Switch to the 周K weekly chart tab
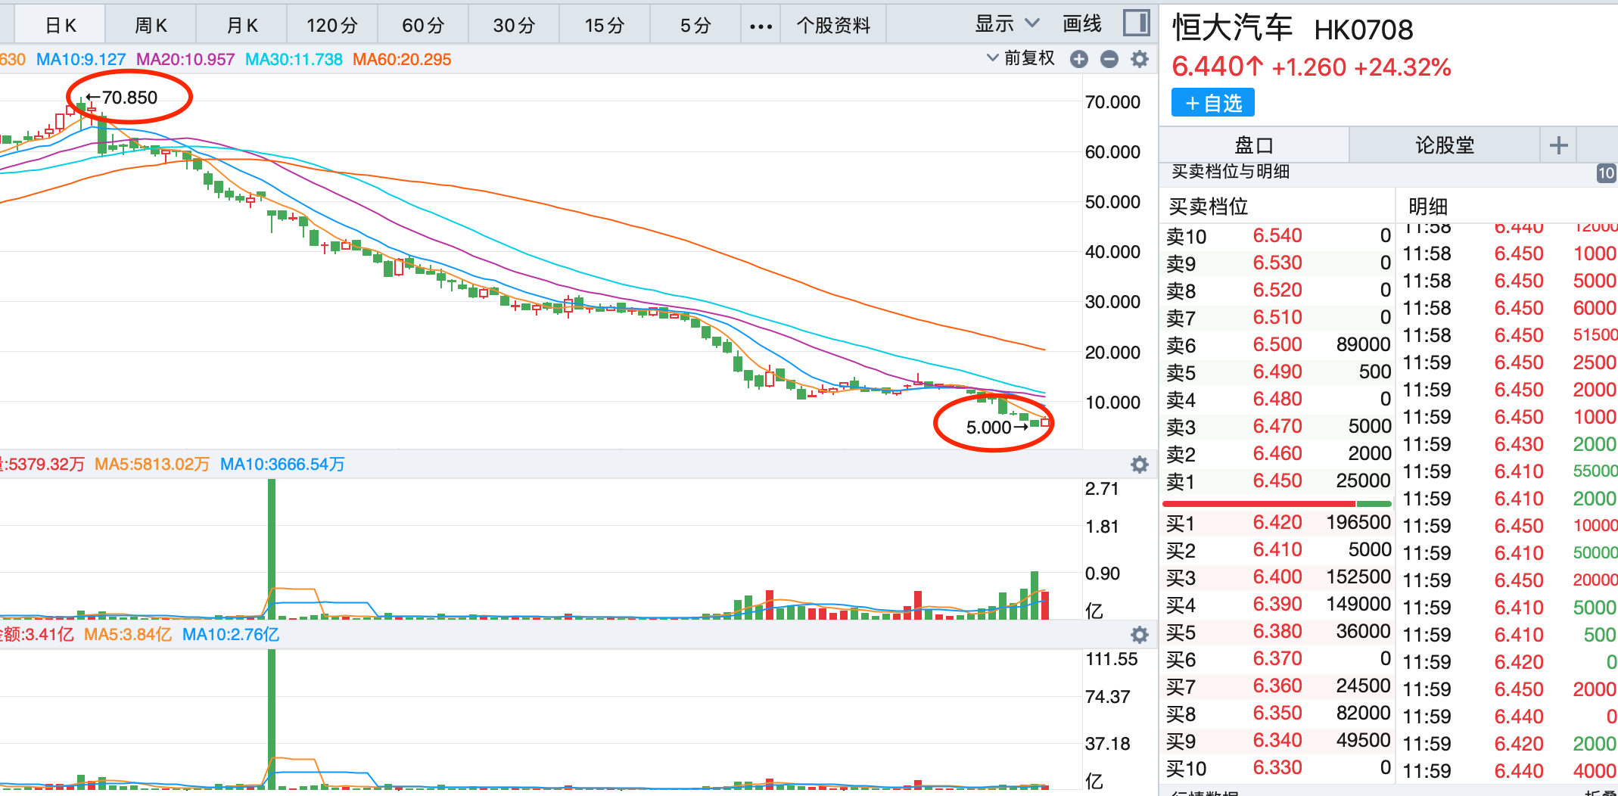The width and height of the screenshot is (1618, 796). [x=151, y=26]
